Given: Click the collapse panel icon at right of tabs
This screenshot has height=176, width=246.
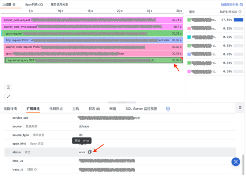Looking at the screenshot, I should tap(240, 108).
